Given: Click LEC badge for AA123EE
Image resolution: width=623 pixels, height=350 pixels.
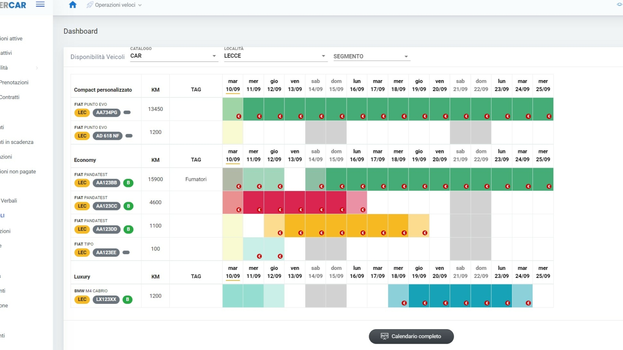Looking at the screenshot, I should click(82, 253).
